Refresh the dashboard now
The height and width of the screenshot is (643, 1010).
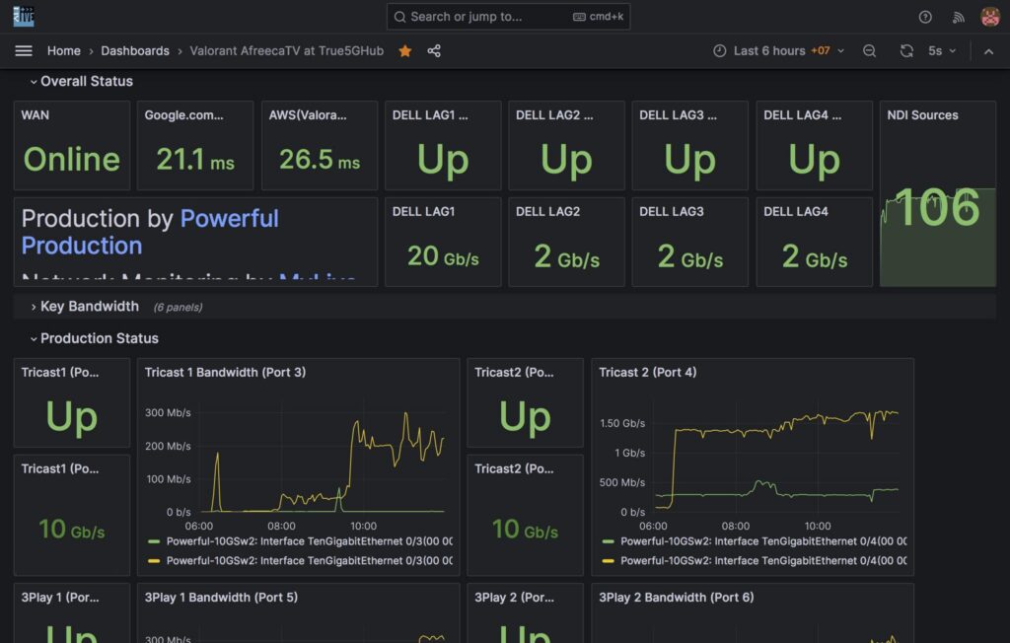click(x=906, y=51)
